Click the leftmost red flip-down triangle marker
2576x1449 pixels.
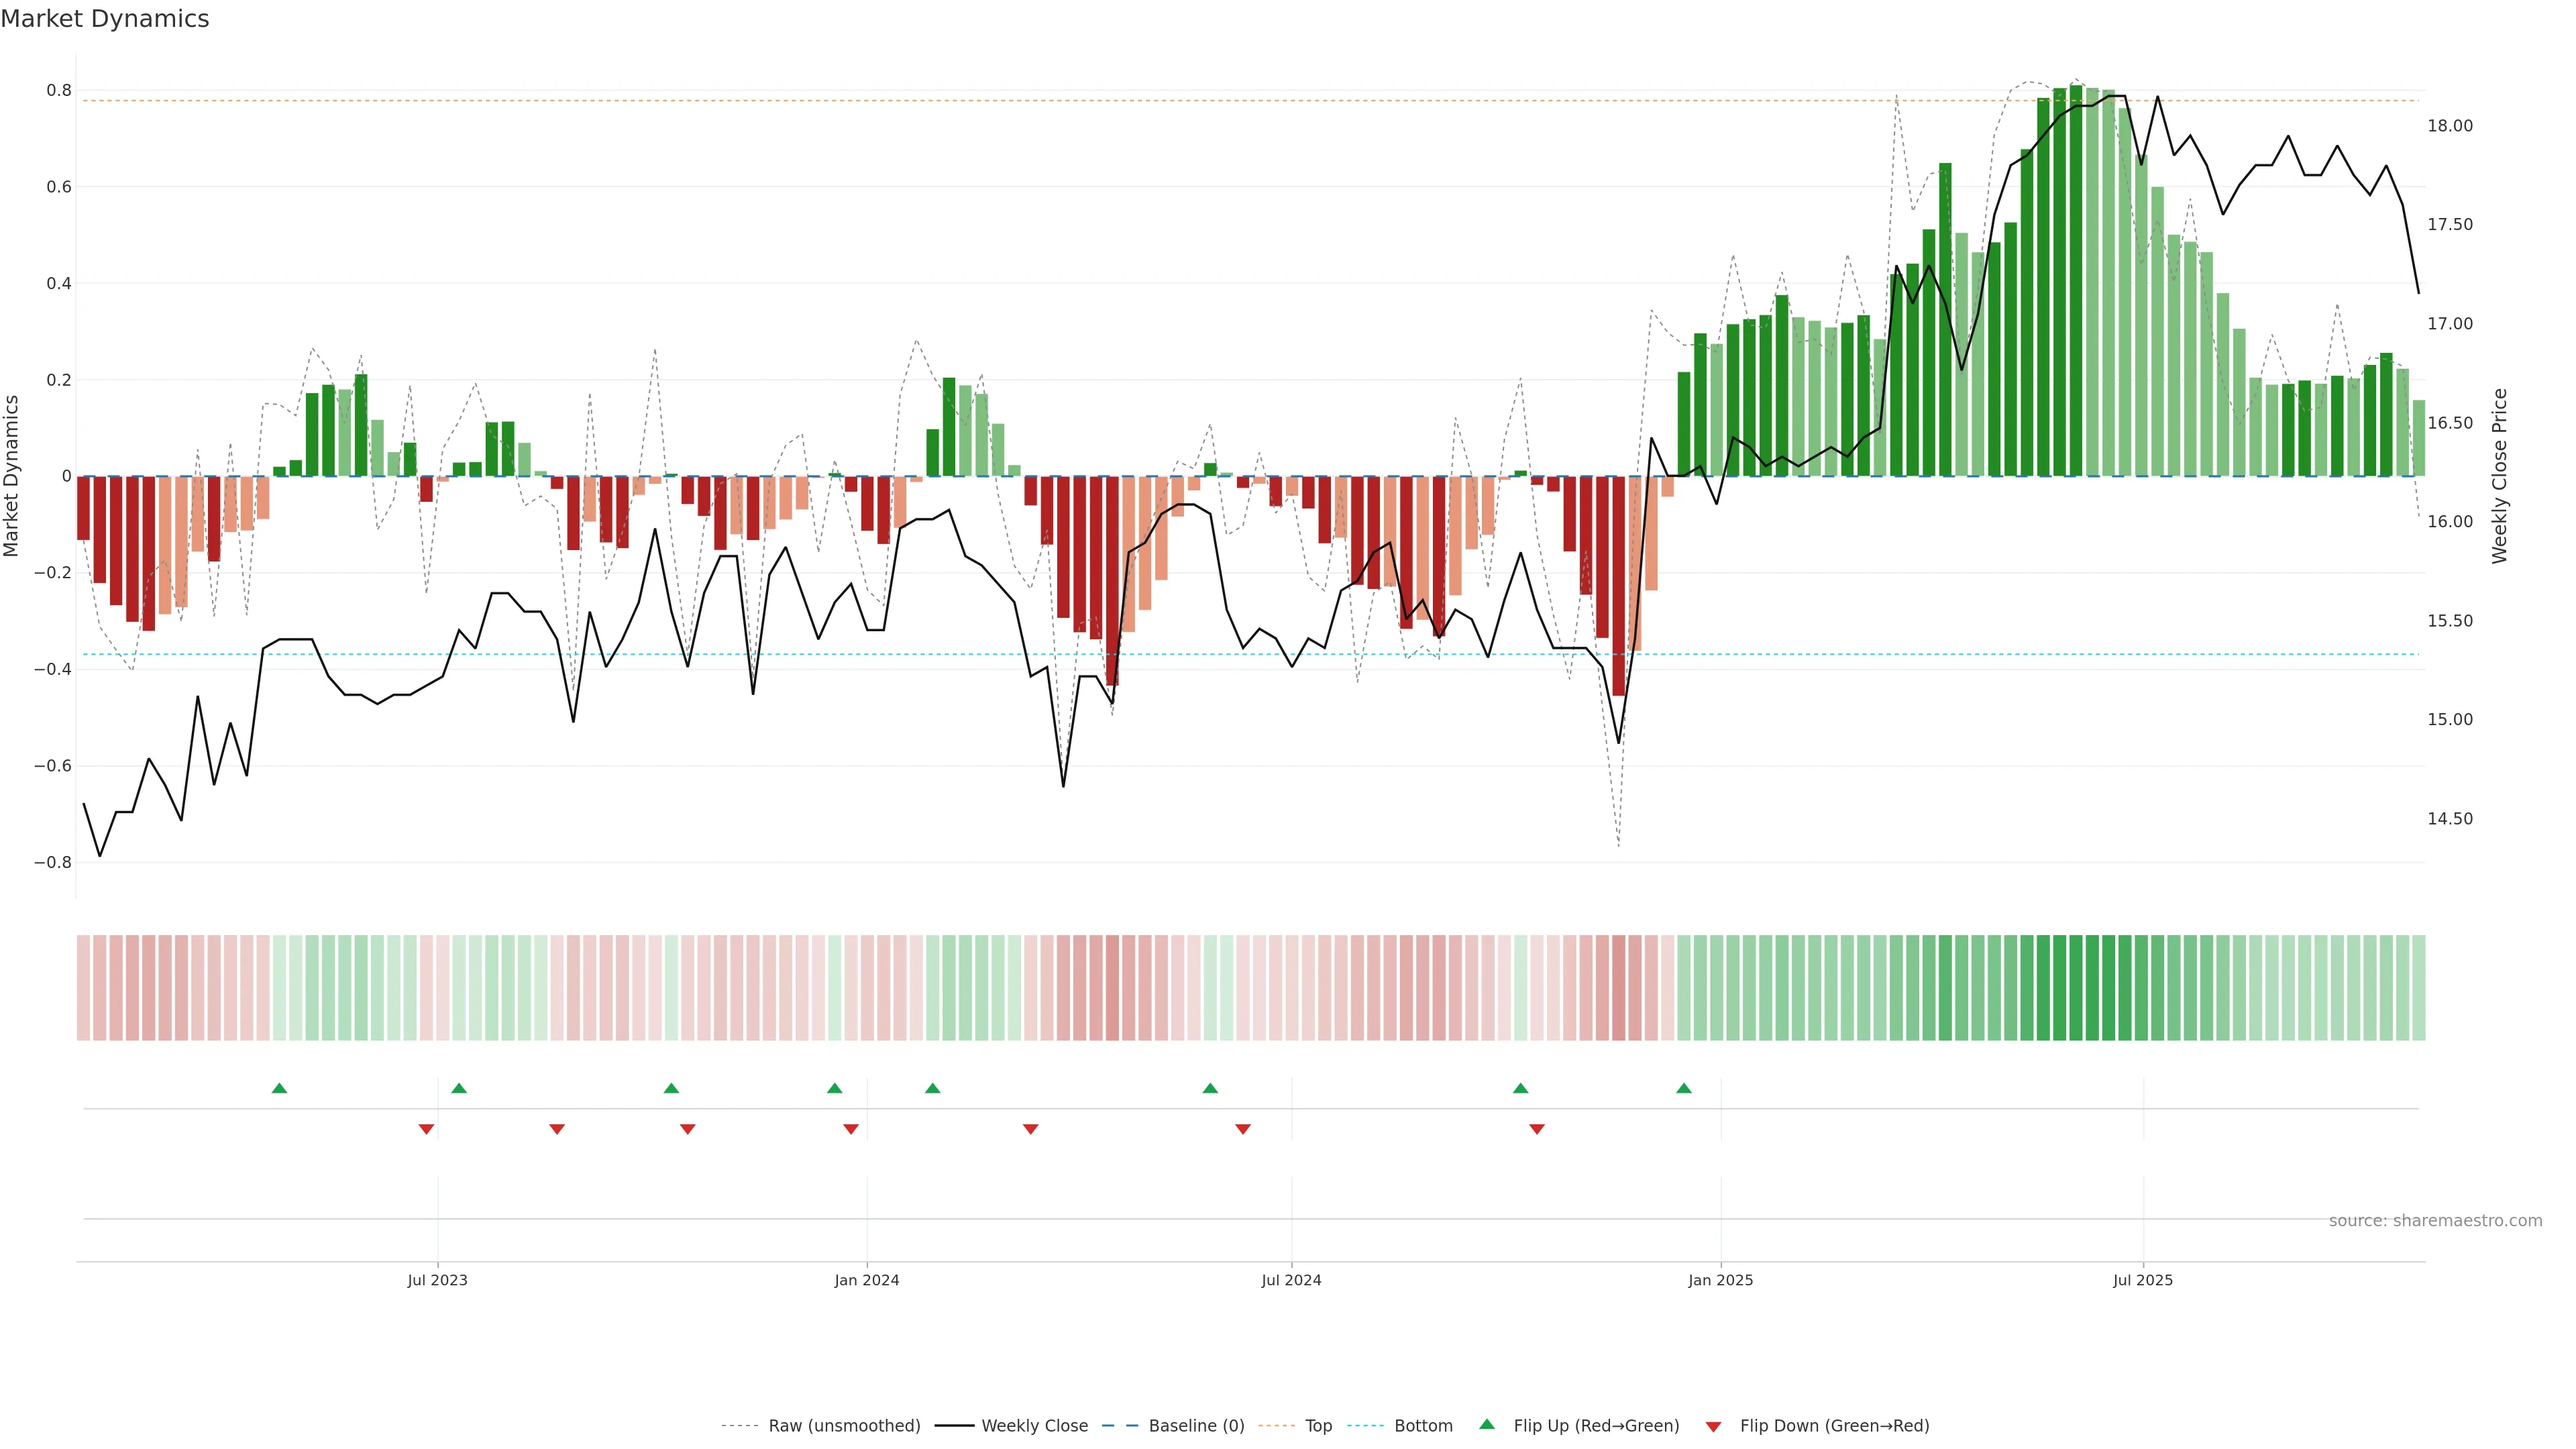(426, 1129)
